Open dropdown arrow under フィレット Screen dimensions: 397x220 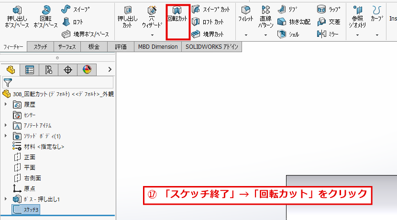(x=246, y=35)
